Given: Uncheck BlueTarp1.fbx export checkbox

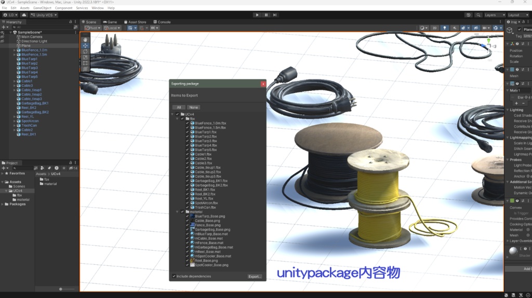Looking at the screenshot, I should (x=187, y=132).
